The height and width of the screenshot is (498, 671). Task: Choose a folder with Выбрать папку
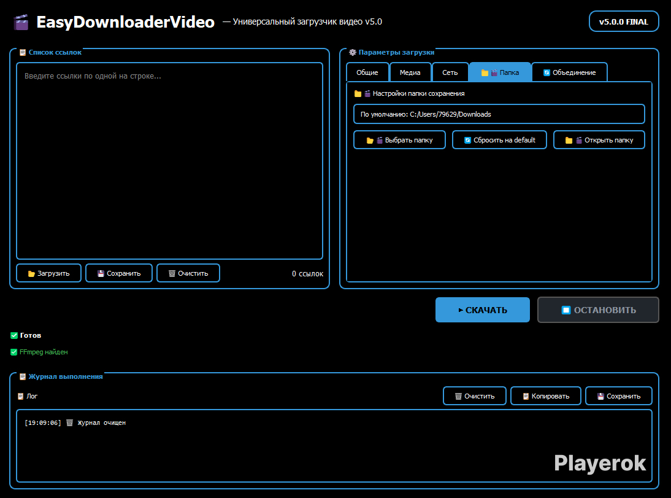(400, 140)
